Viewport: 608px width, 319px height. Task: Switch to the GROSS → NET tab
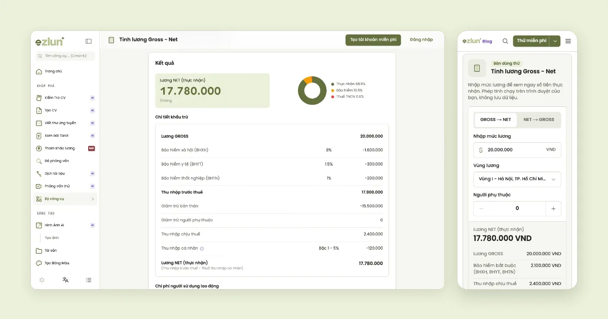[496, 120]
